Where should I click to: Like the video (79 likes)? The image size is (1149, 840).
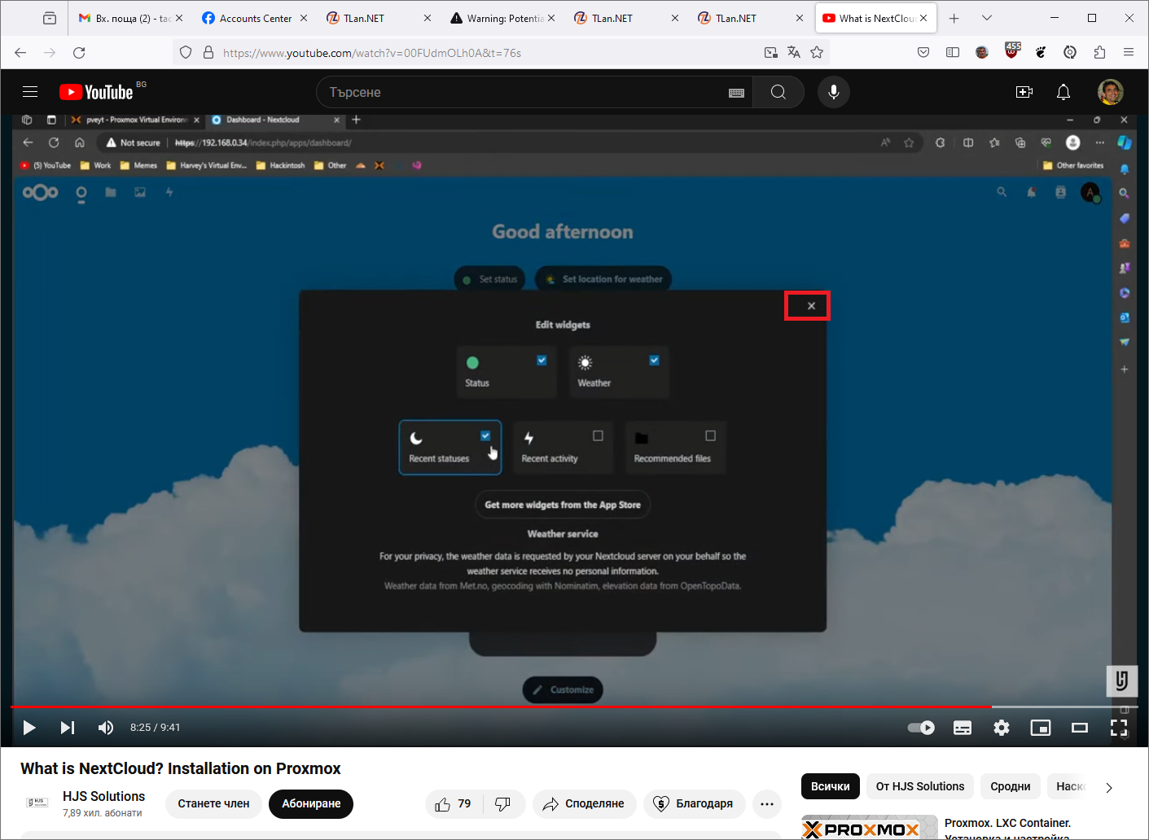point(454,804)
